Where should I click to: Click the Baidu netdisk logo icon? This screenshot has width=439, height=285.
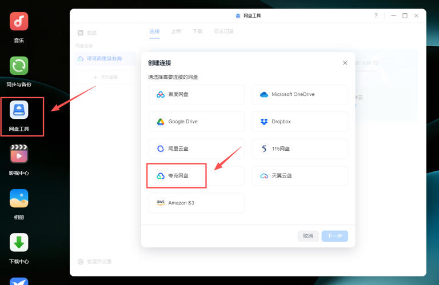[x=161, y=95]
